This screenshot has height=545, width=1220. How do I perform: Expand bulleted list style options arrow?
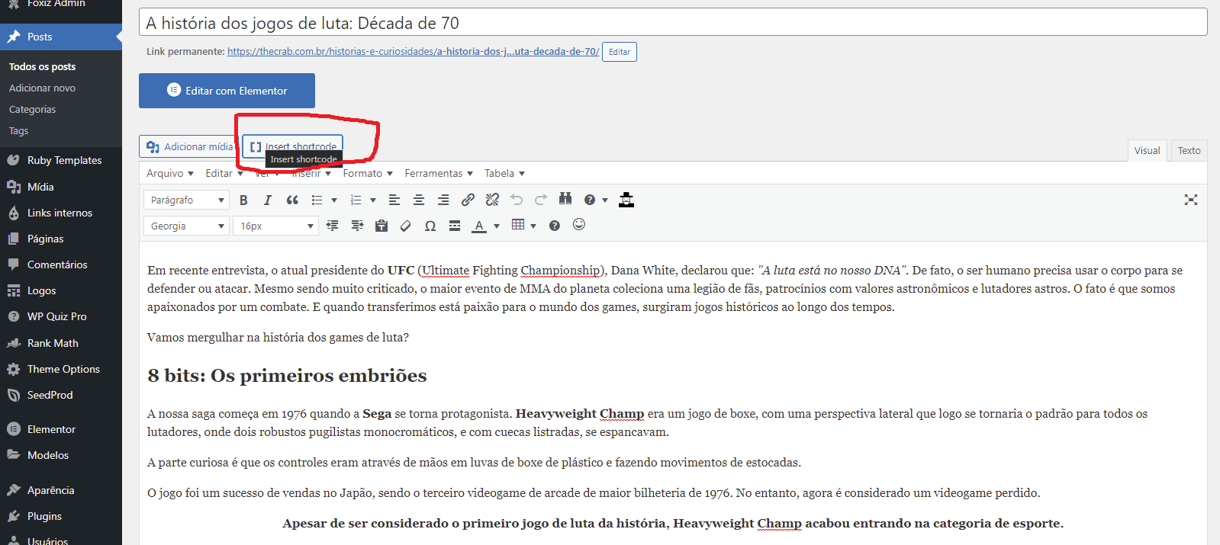[x=334, y=200]
